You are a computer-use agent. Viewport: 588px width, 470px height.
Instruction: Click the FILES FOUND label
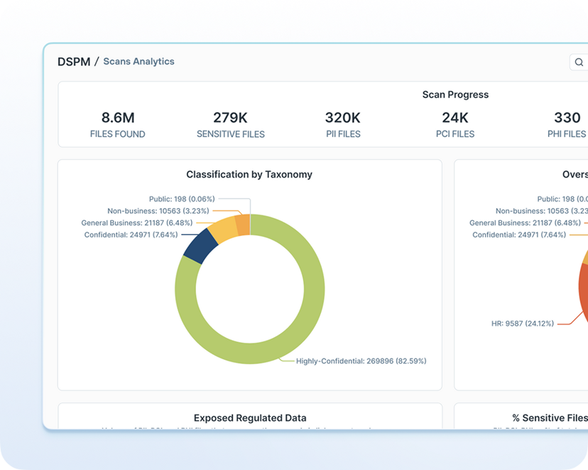118,134
